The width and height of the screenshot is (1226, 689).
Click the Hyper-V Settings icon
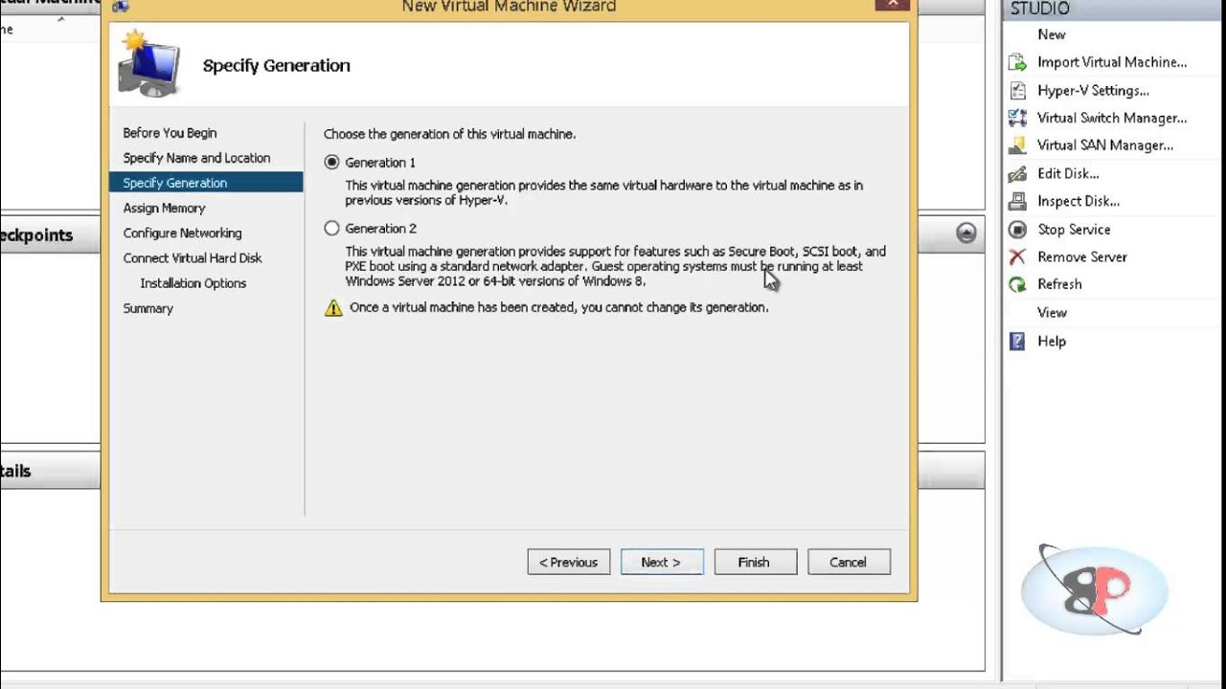(1017, 91)
